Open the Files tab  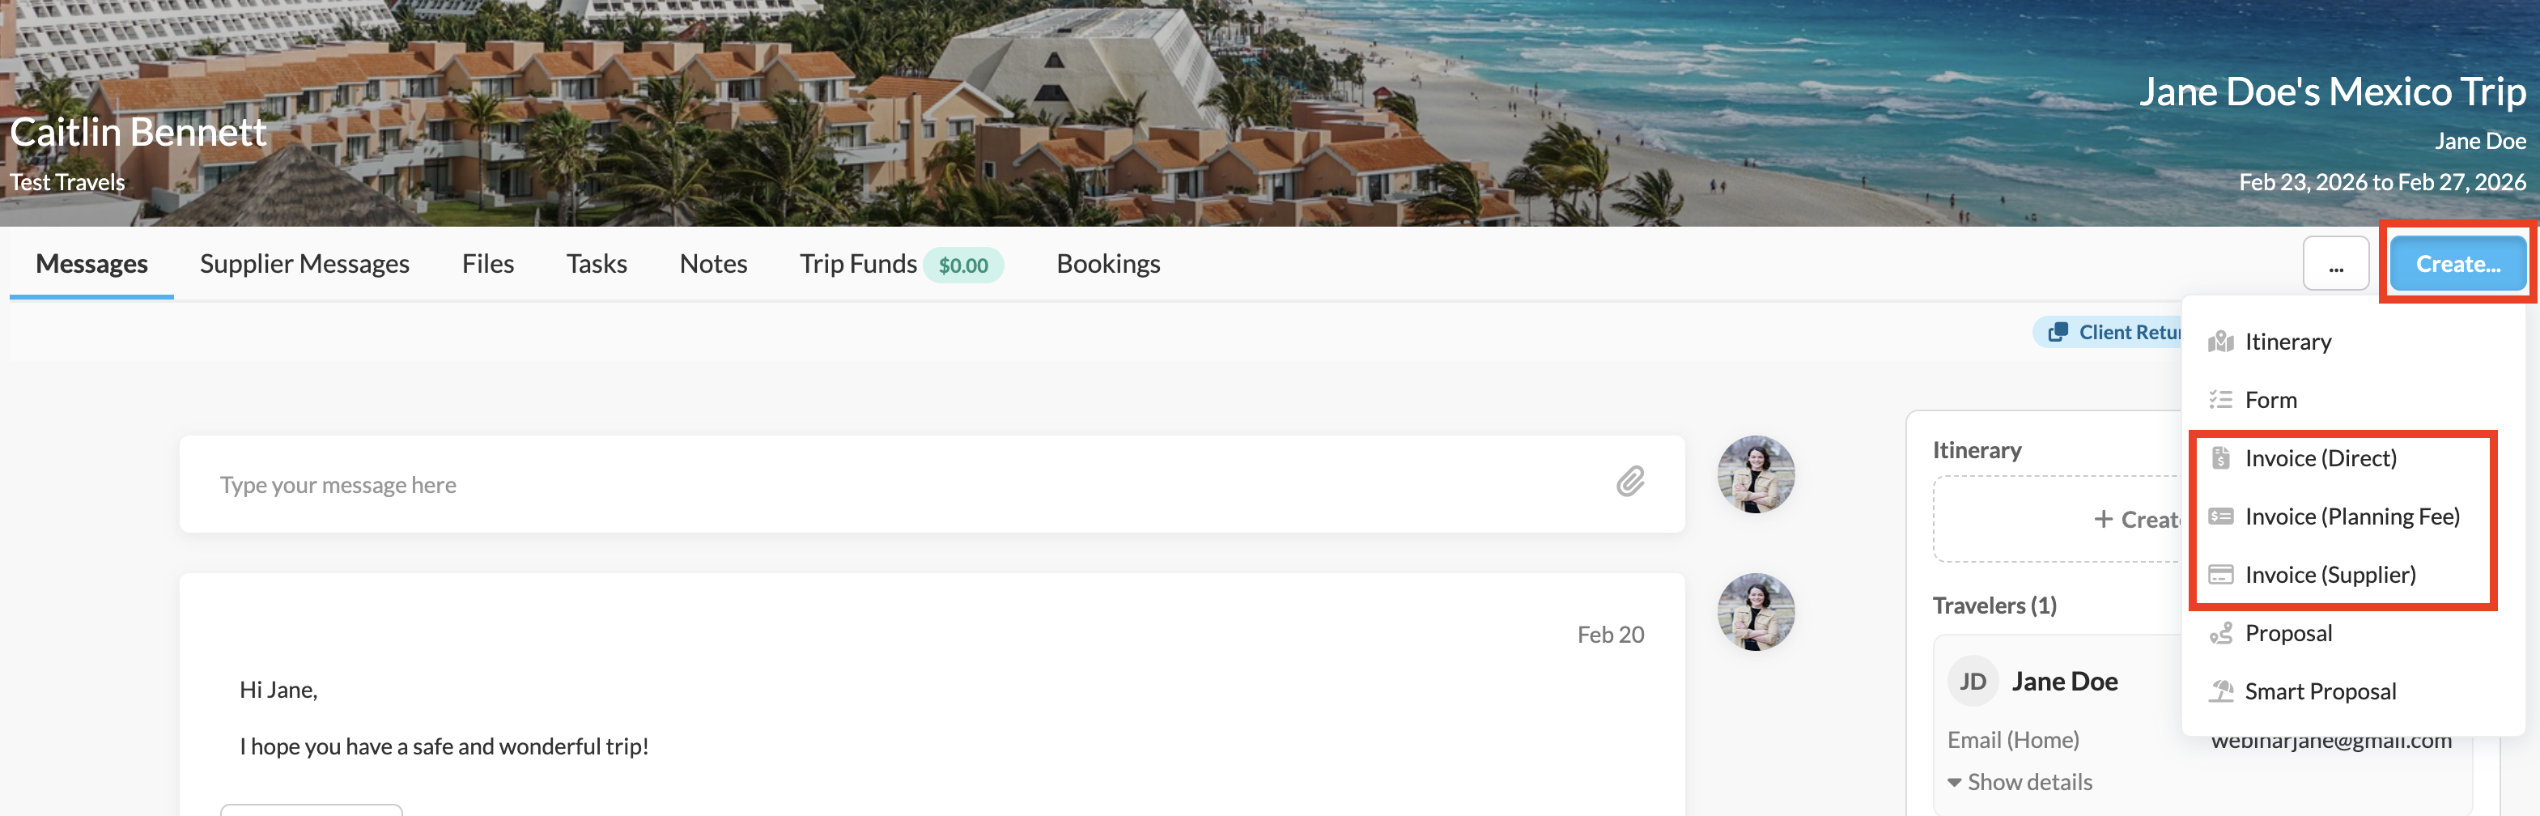pyautogui.click(x=487, y=263)
